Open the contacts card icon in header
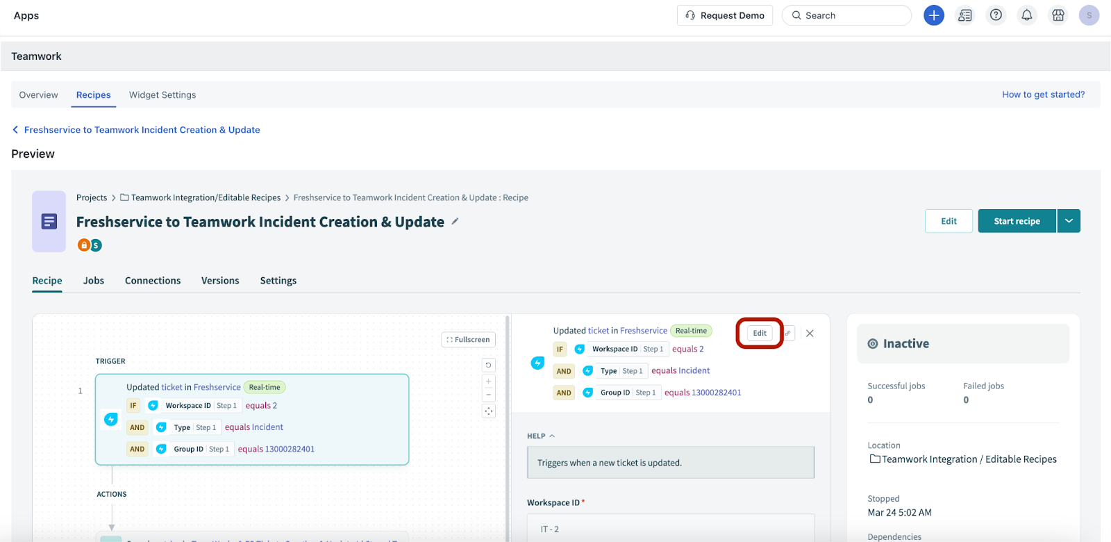Image resolution: width=1111 pixels, height=542 pixels. [x=965, y=15]
